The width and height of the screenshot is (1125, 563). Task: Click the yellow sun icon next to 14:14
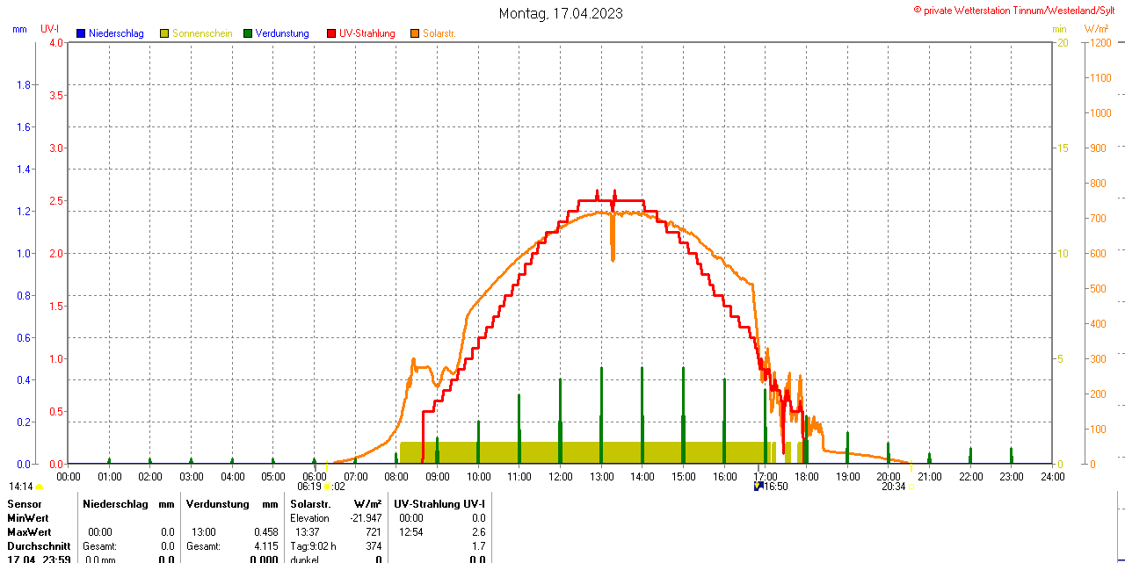(x=39, y=487)
